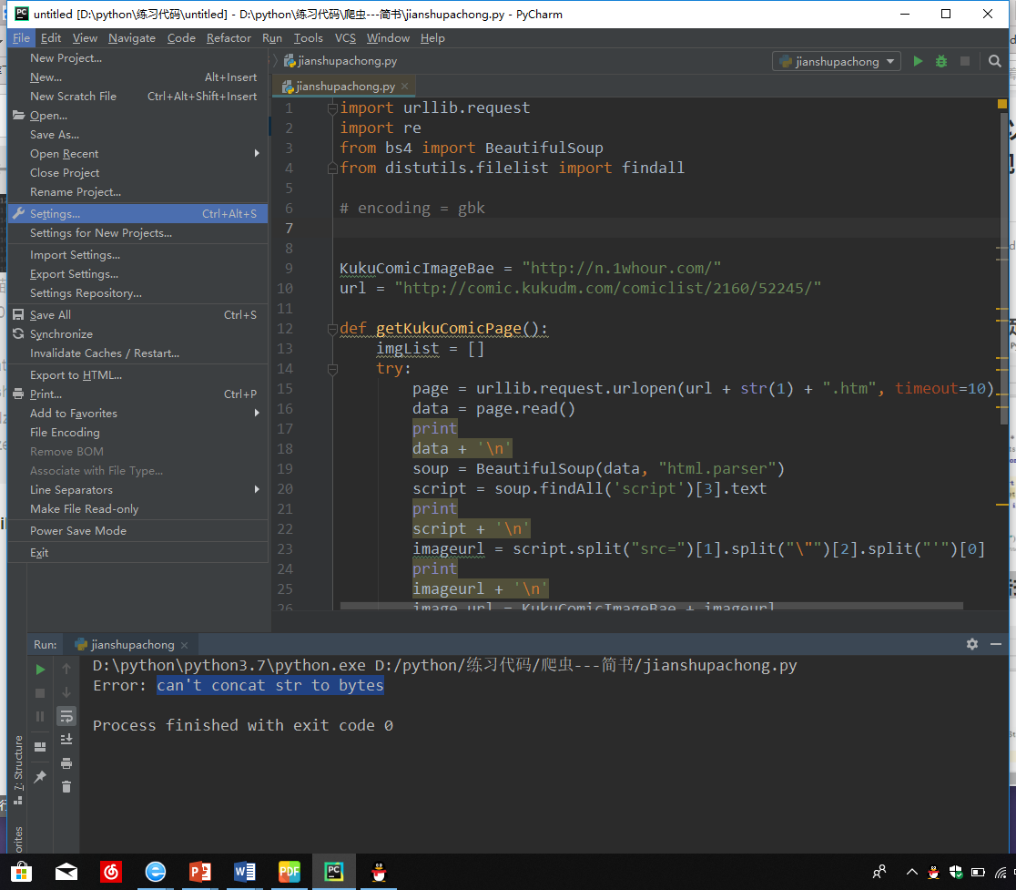Place cursor on empty line 7
1016x890 pixels.
point(666,228)
